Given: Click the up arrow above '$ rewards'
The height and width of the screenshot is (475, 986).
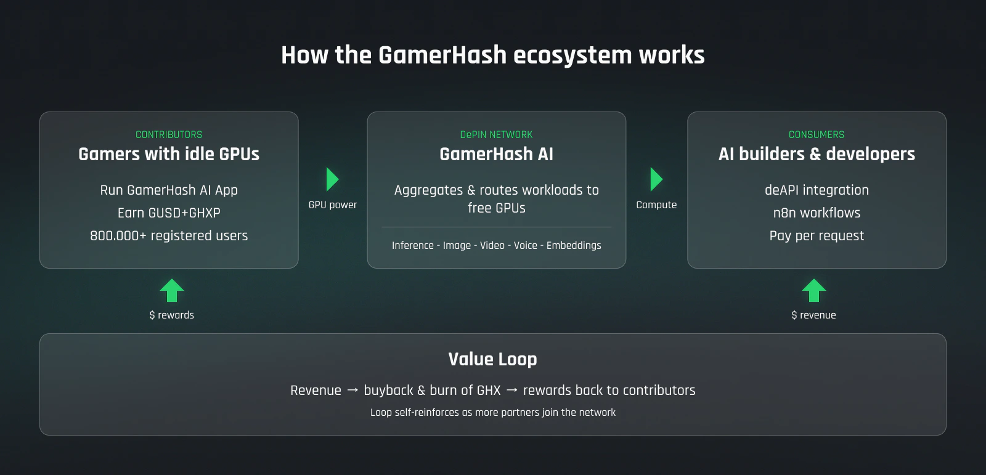Looking at the screenshot, I should [x=172, y=290].
